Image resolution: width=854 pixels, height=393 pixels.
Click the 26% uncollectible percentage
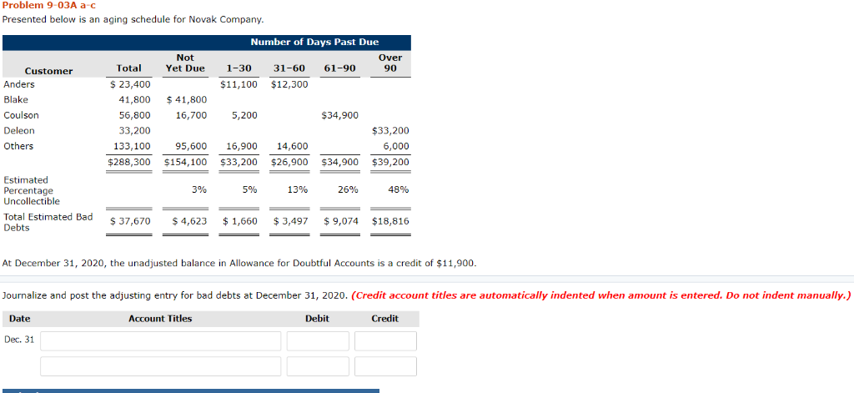[348, 189]
